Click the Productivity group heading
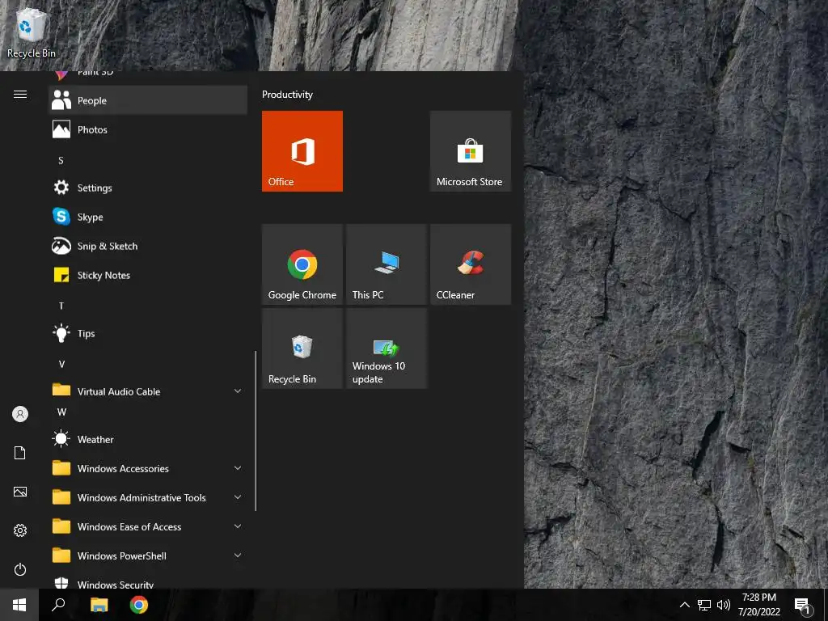828x621 pixels. click(x=287, y=95)
